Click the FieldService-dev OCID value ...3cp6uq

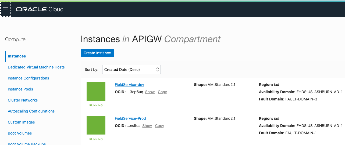(135, 92)
